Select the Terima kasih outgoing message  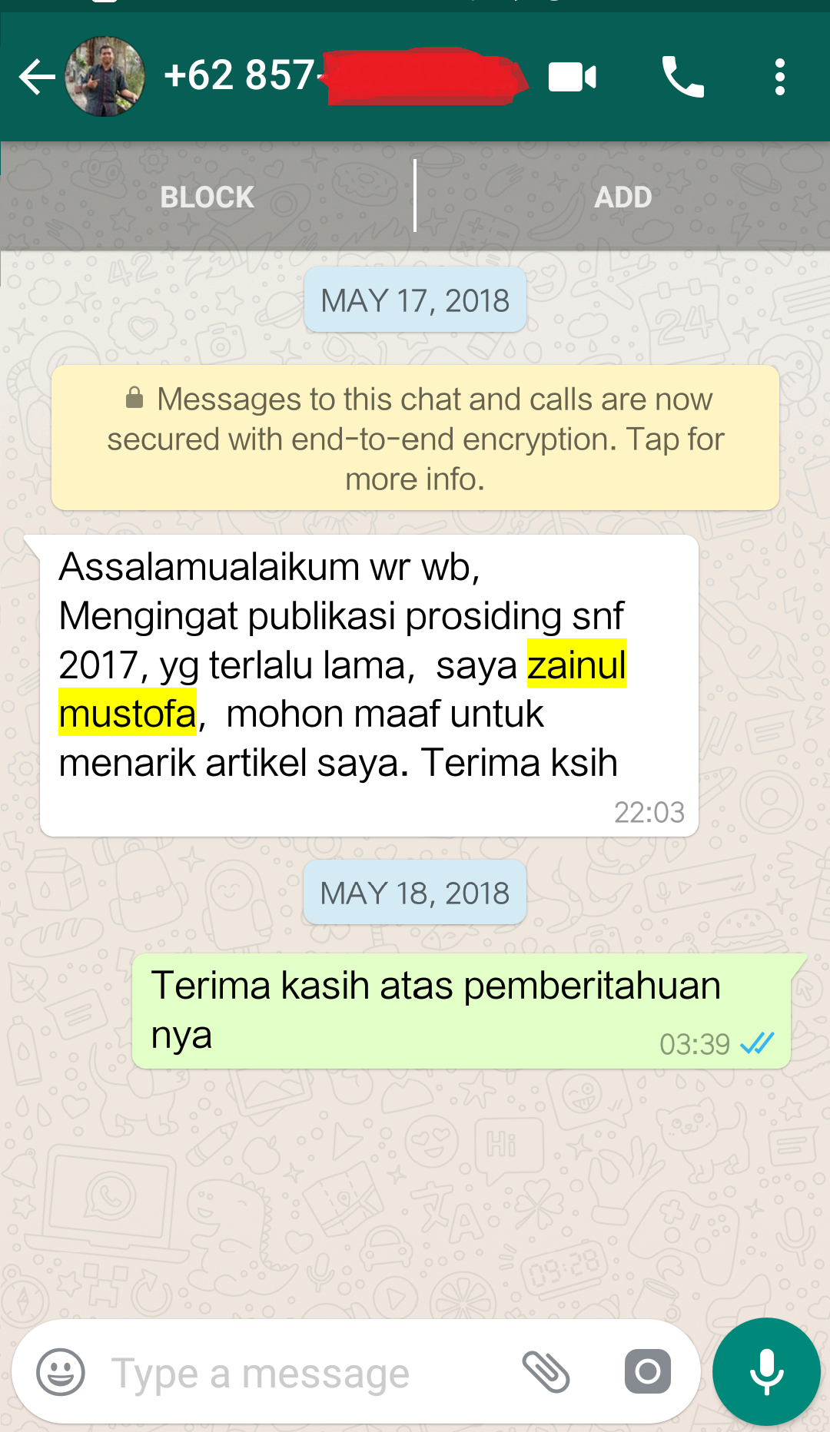(461, 1011)
